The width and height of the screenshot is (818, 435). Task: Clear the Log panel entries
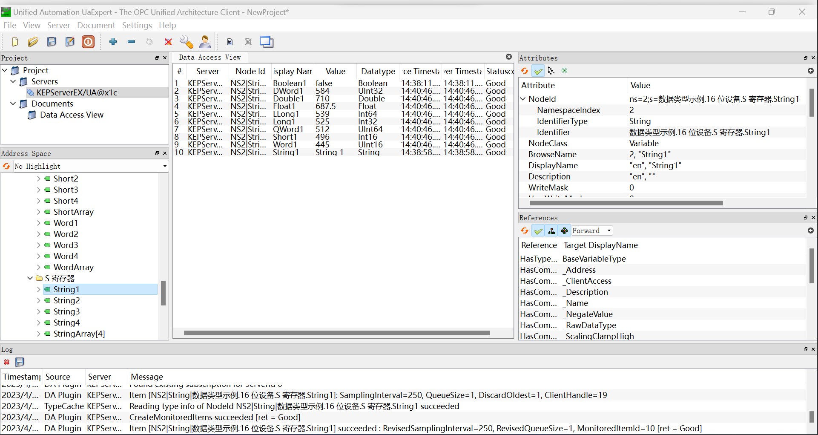click(6, 362)
